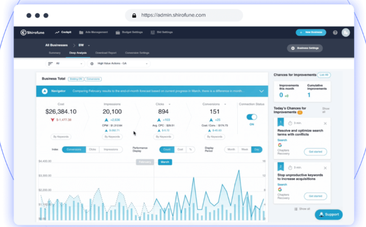
Task: Switch to the Download Report tab
Action: click(106, 53)
